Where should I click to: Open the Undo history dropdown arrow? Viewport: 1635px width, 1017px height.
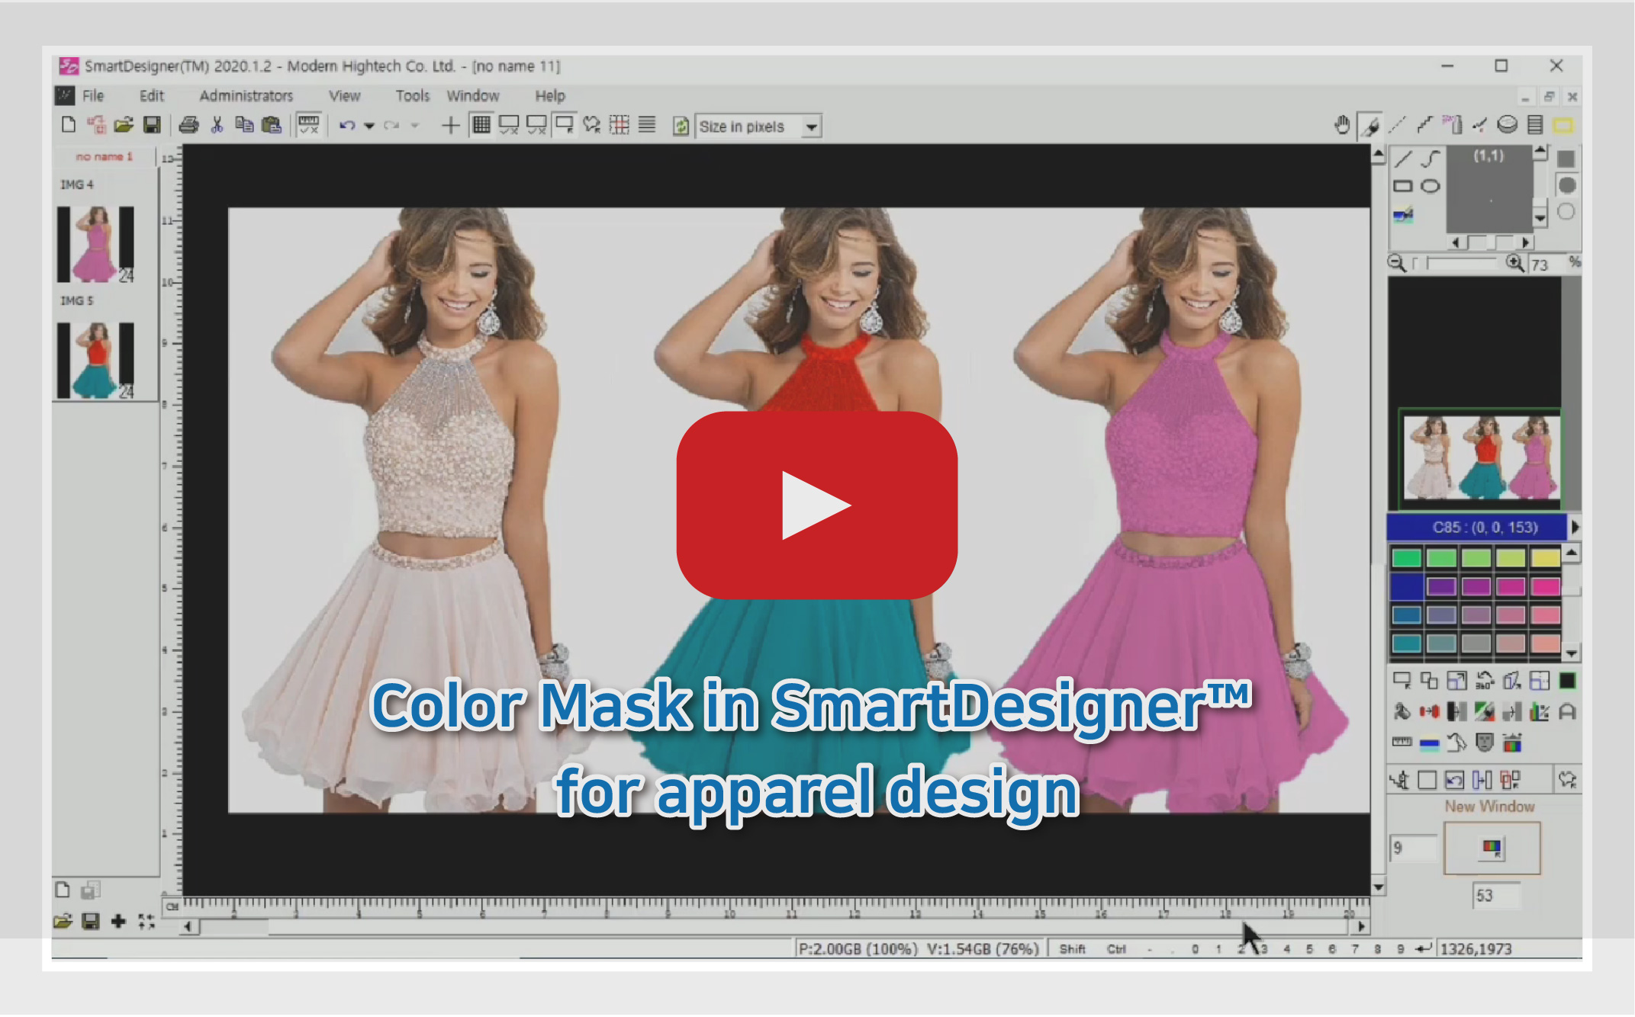pos(369,126)
